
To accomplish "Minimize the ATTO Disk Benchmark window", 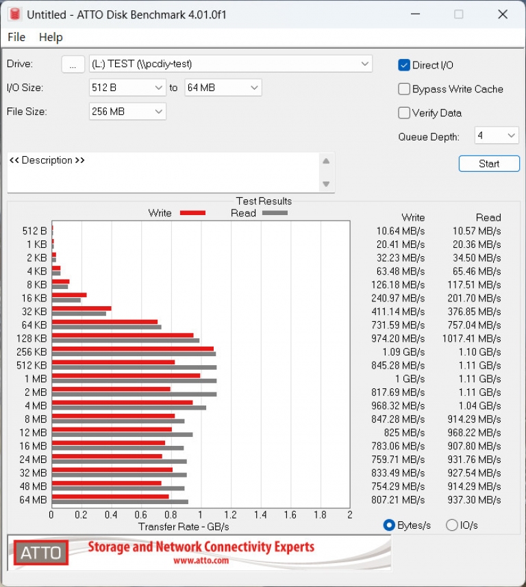I will (x=415, y=14).
